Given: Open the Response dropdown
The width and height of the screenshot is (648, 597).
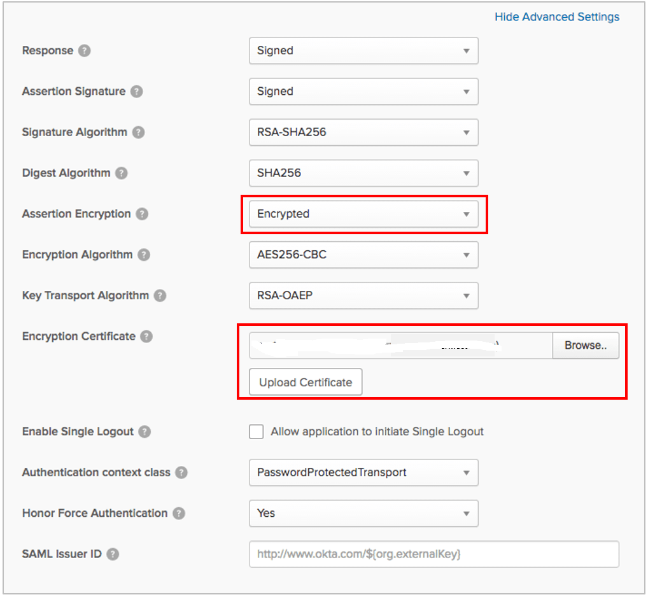Looking at the screenshot, I should pos(363,51).
